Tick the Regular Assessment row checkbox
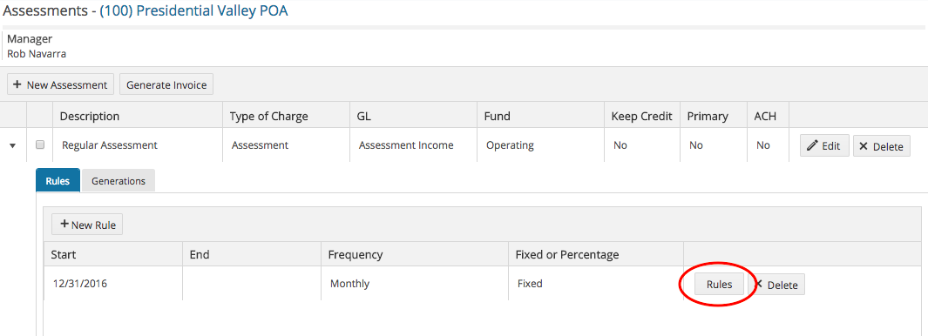This screenshot has height=336, width=928. (40, 144)
